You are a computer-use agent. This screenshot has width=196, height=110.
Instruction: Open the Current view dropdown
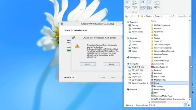click(x=142, y=5)
